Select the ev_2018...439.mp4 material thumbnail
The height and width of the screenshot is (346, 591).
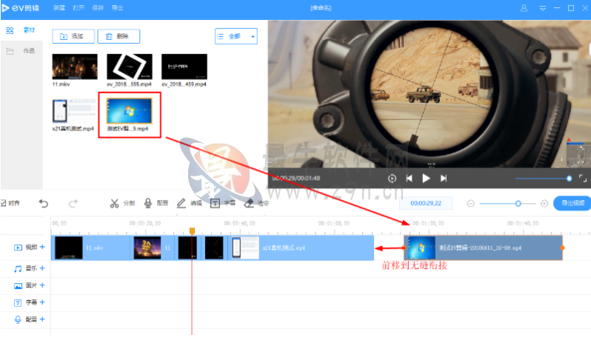(184, 67)
